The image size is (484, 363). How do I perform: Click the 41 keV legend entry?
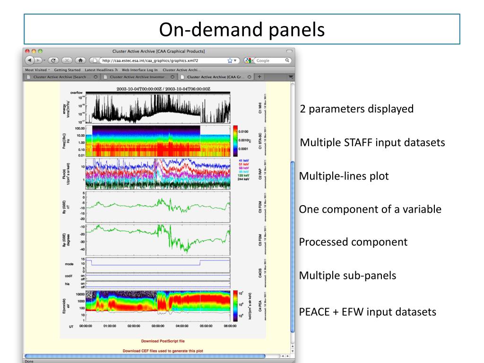[x=244, y=161]
